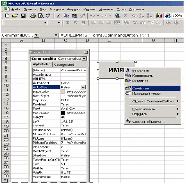The height and width of the screenshot is (183, 187).
Task: Expand the Порядок submenu
Action: point(153,114)
